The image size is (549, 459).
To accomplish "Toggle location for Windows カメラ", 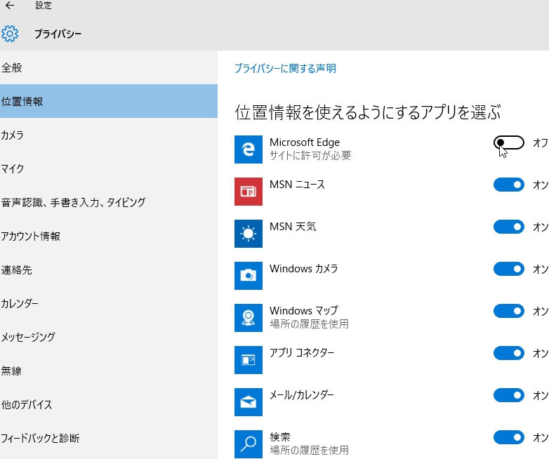I will 509,269.
